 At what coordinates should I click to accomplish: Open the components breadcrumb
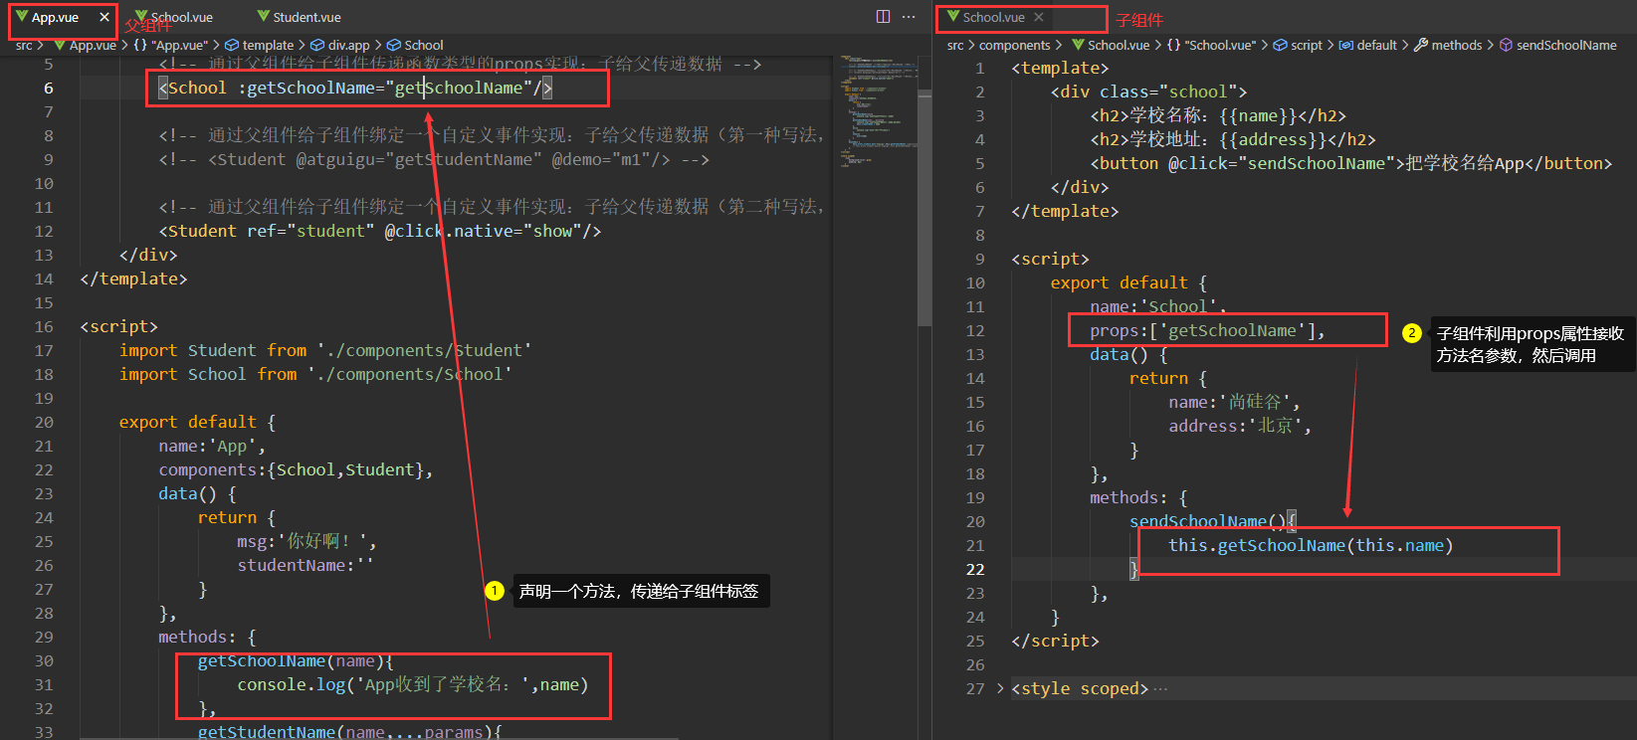coord(1014,45)
